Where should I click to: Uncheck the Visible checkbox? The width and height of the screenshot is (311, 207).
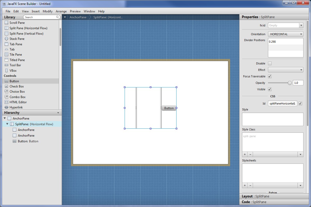(270, 89)
